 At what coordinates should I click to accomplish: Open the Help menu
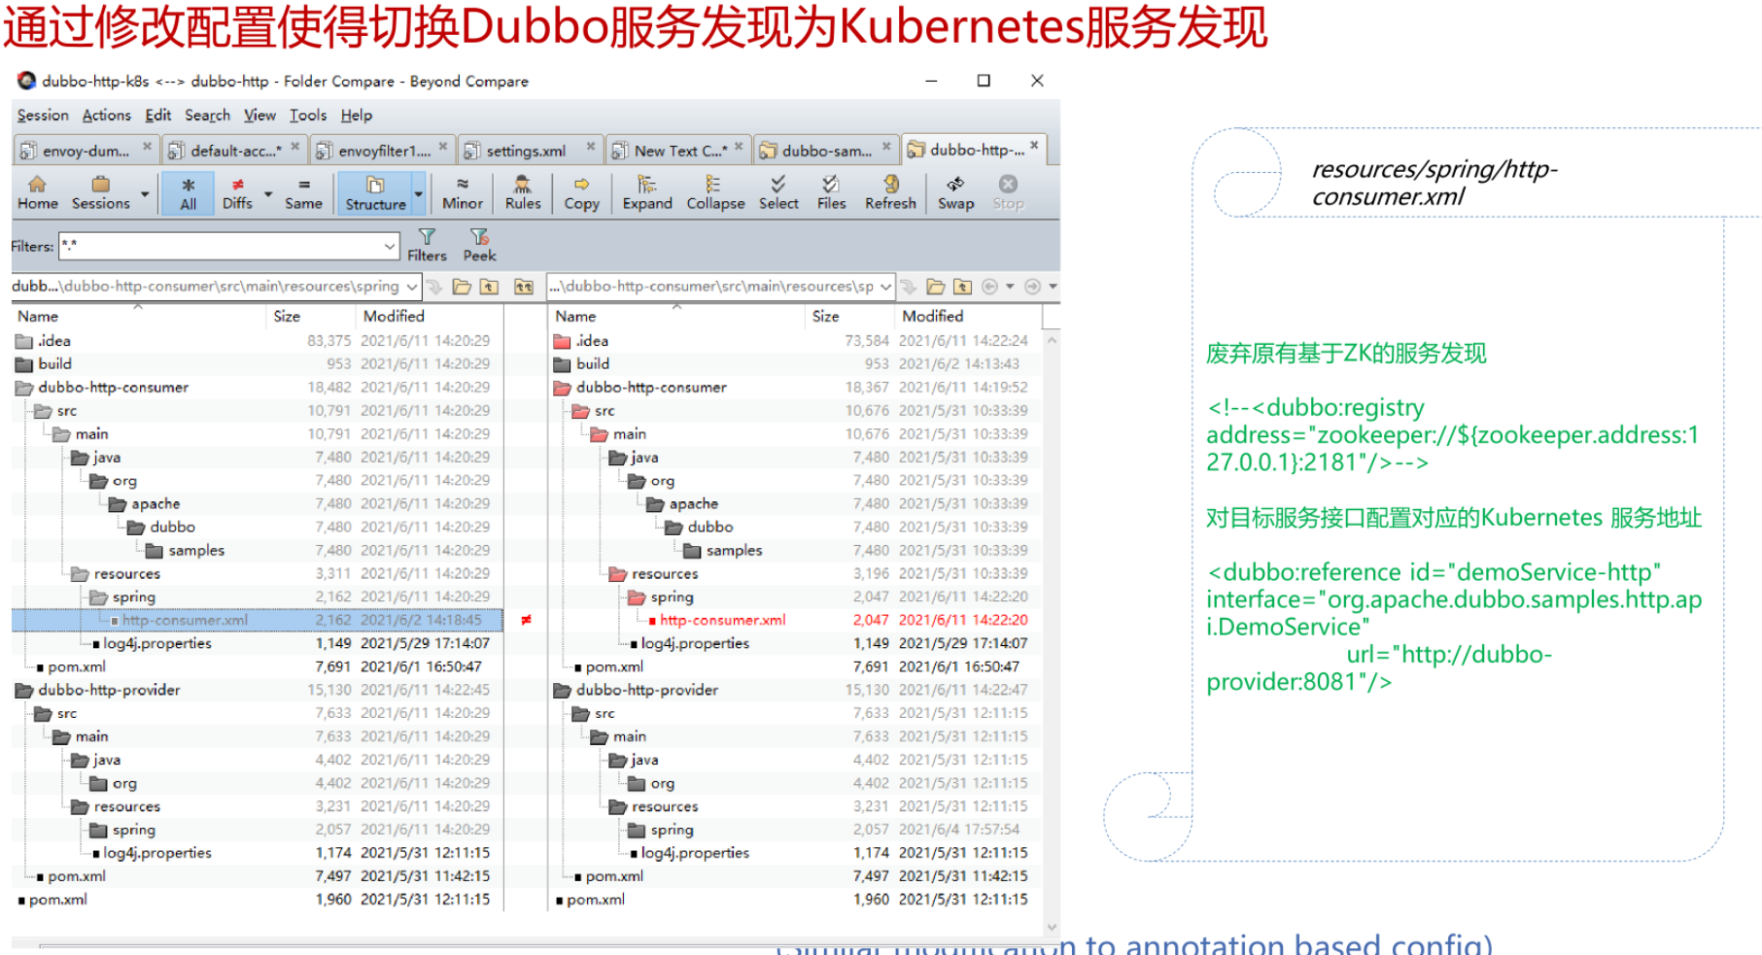pos(357,115)
